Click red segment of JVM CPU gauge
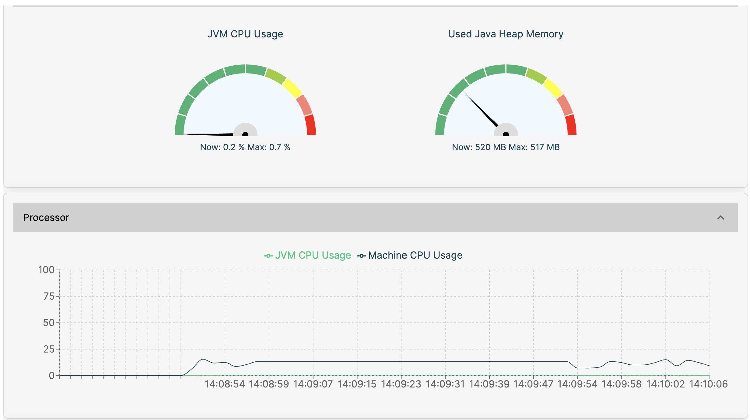This screenshot has height=420, width=750. [311, 125]
